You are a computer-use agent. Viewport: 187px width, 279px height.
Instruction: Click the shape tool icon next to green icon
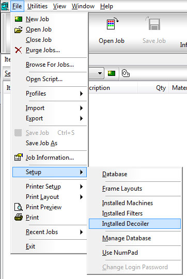click(126, 73)
